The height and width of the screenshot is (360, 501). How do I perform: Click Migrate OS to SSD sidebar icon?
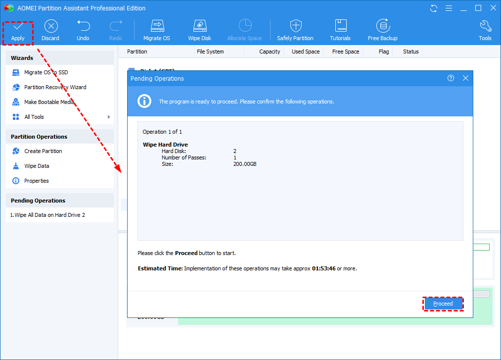coord(16,72)
